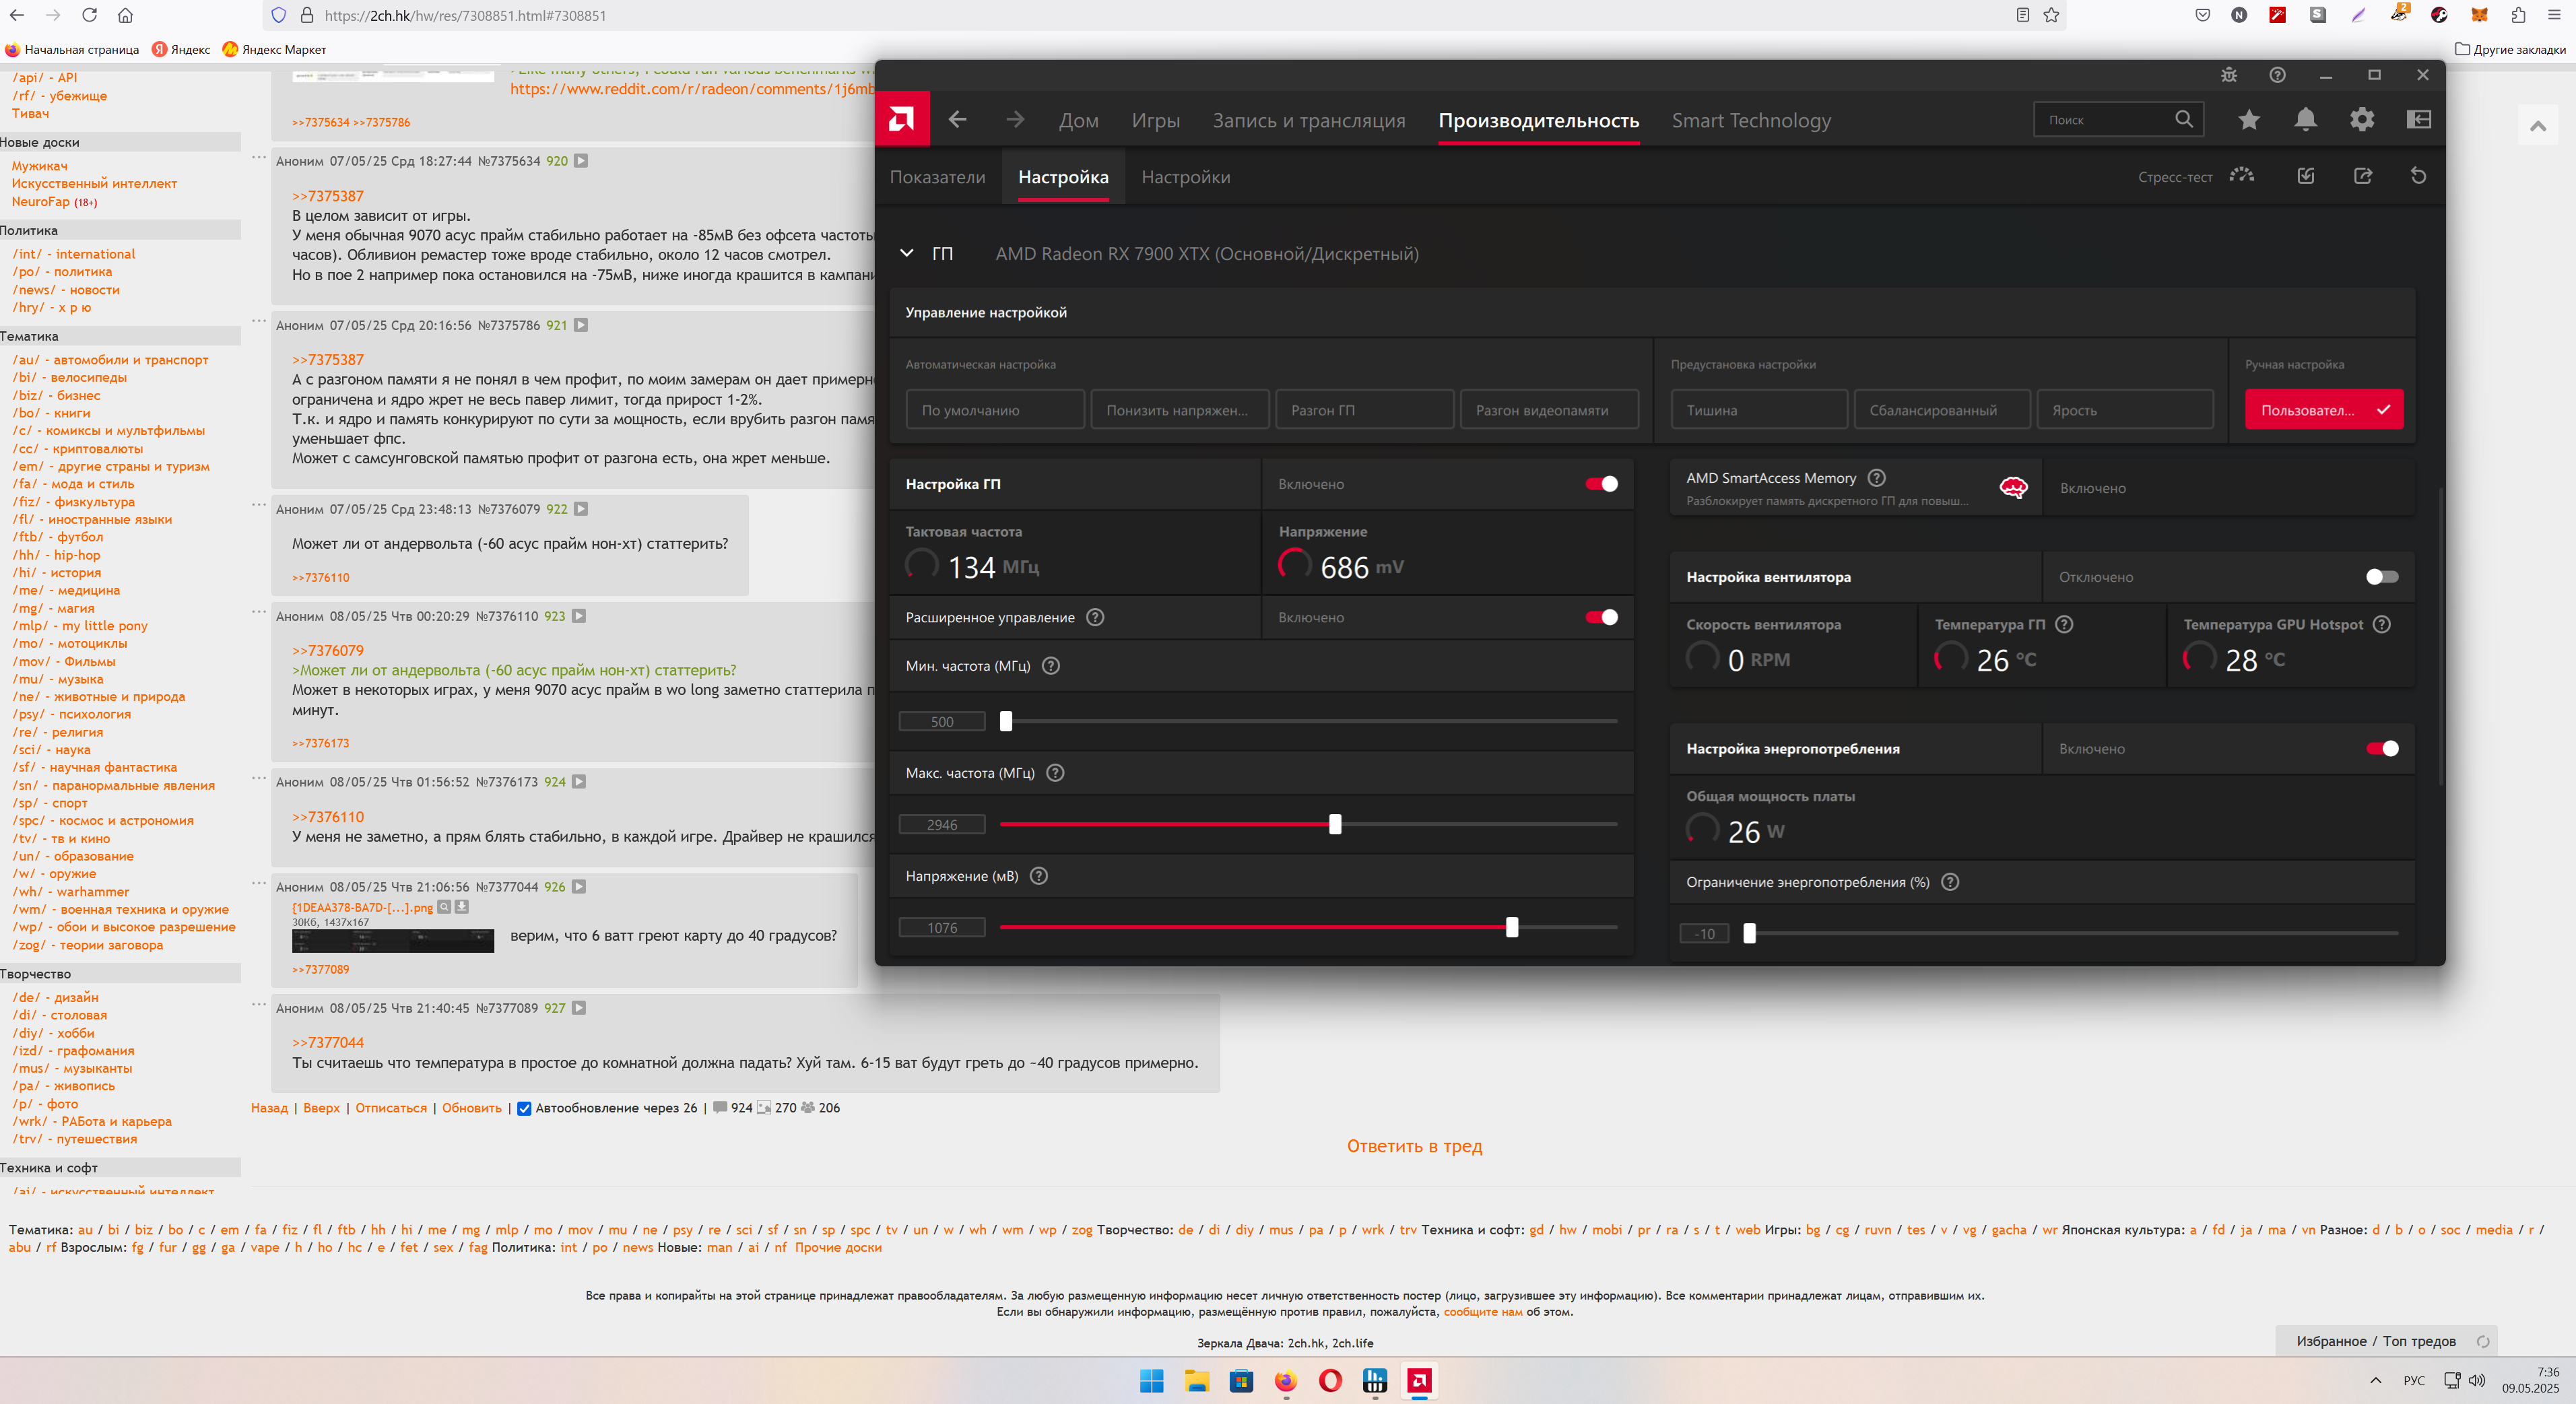Click help icon for Ограничение энергопотребления

(1950, 882)
